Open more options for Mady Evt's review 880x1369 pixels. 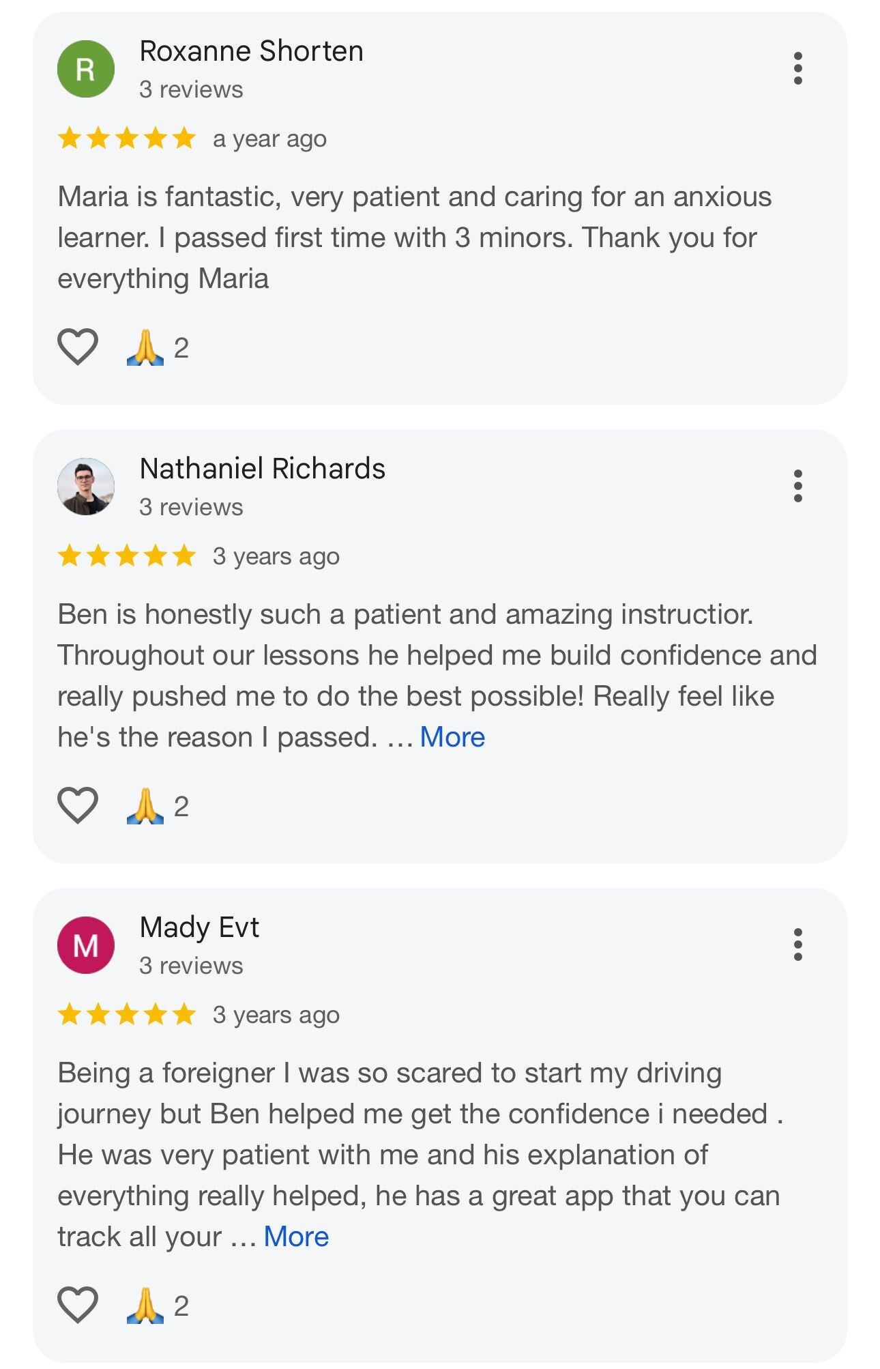[797, 945]
